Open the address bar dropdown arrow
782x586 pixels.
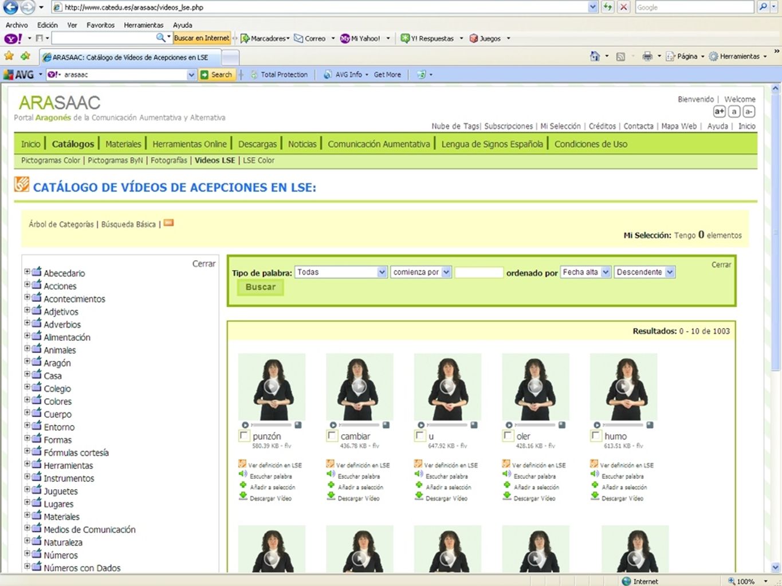[593, 7]
